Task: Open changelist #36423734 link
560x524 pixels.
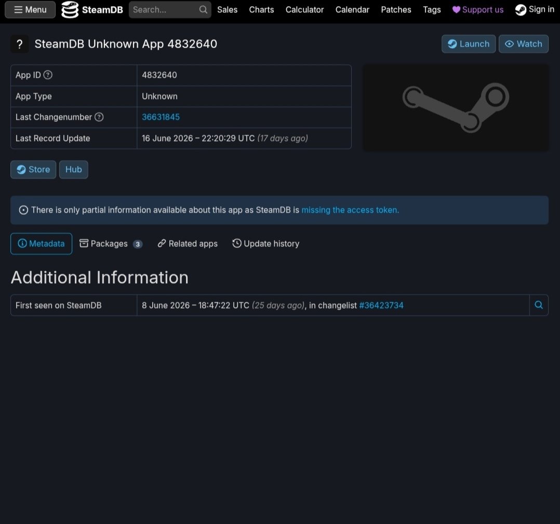Action: pyautogui.click(x=381, y=306)
